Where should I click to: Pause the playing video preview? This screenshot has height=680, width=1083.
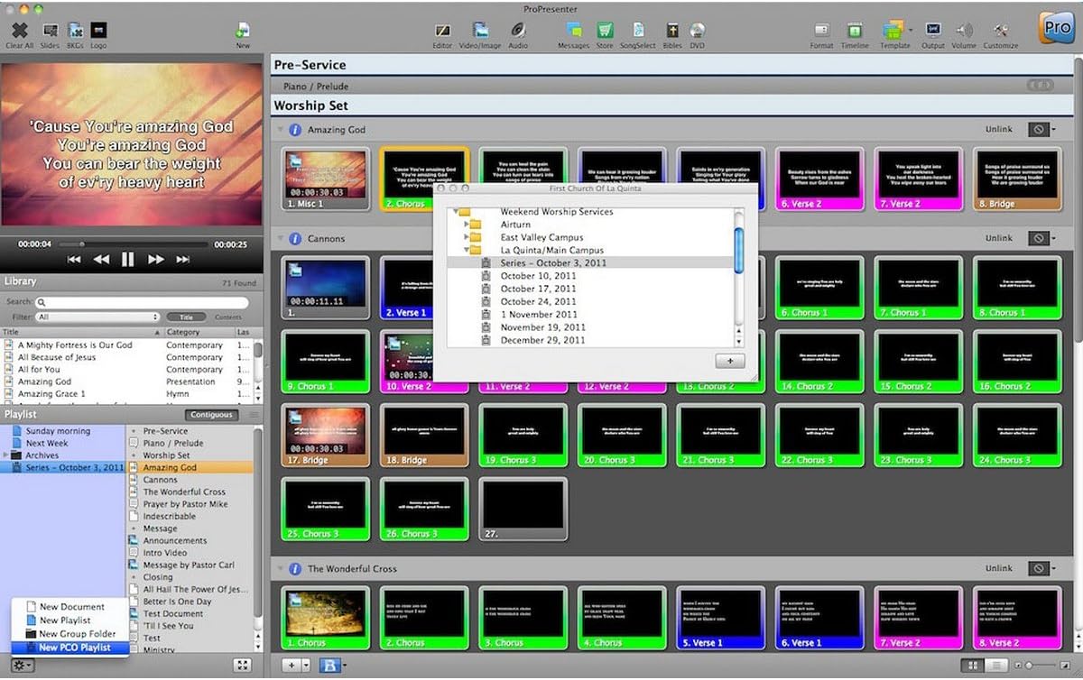click(128, 259)
